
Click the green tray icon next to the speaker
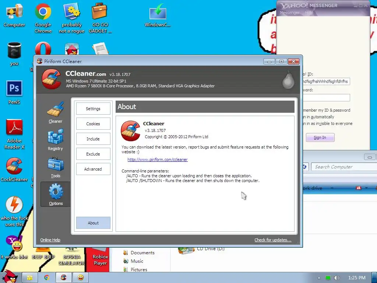(328, 278)
